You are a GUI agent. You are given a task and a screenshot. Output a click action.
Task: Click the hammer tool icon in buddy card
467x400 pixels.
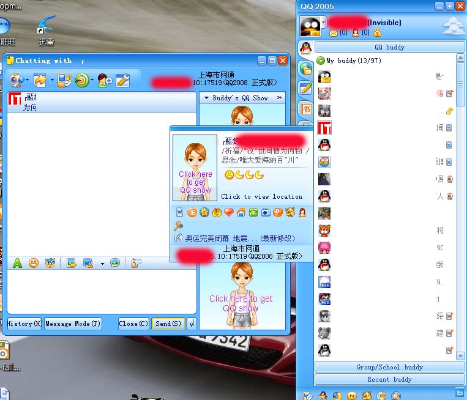tap(178, 226)
